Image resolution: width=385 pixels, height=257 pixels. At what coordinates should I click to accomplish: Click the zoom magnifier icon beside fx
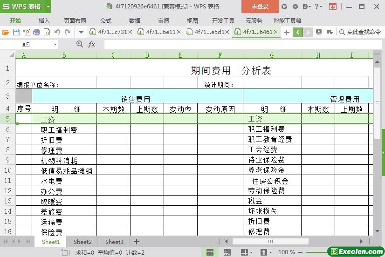80,44
